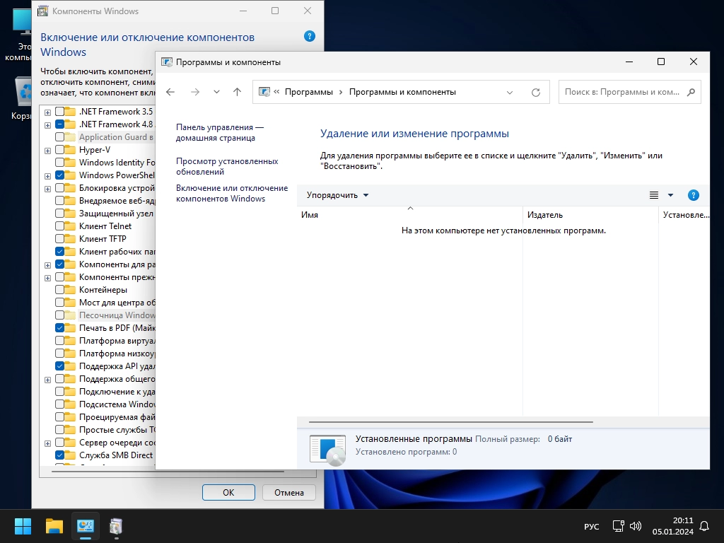This screenshot has height=543, width=724.
Task: Click 'Отмена' button in Components dialog
Action: (x=289, y=492)
